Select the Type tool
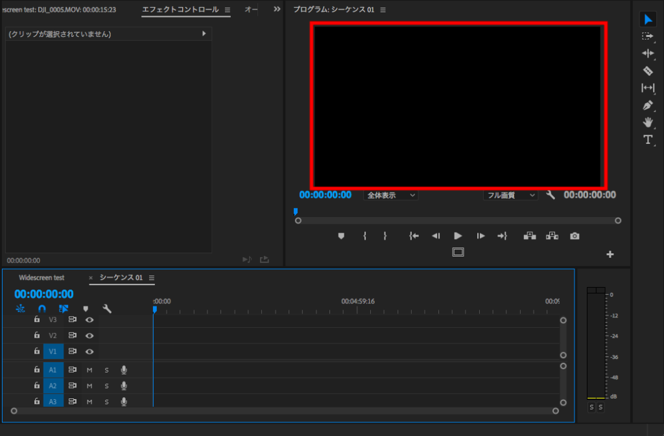 coord(647,139)
